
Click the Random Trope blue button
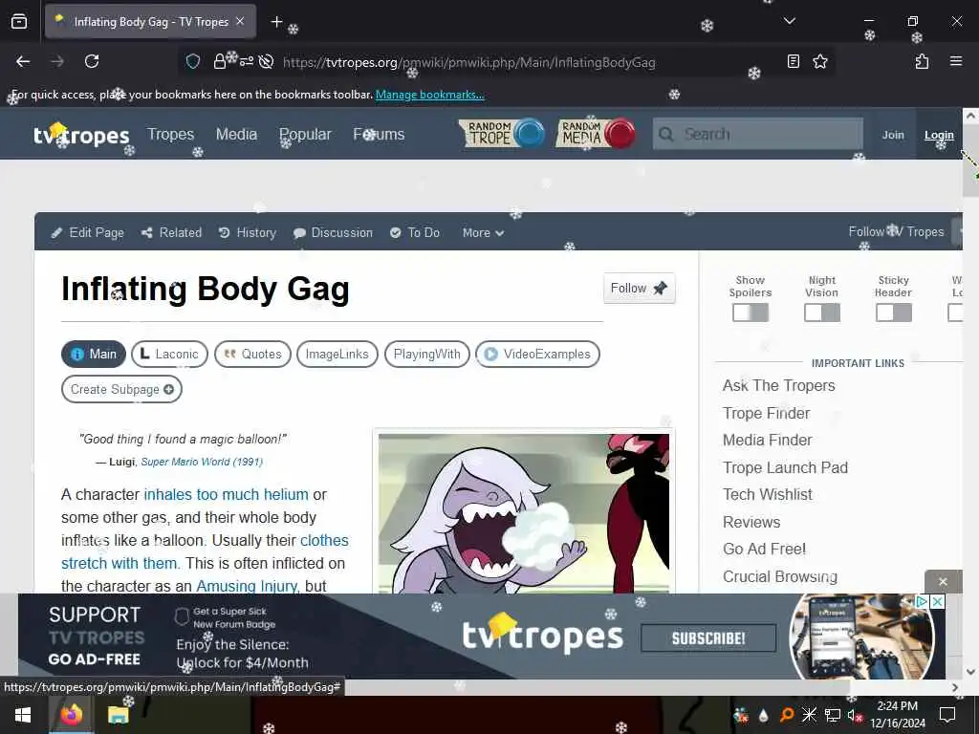[x=501, y=133]
